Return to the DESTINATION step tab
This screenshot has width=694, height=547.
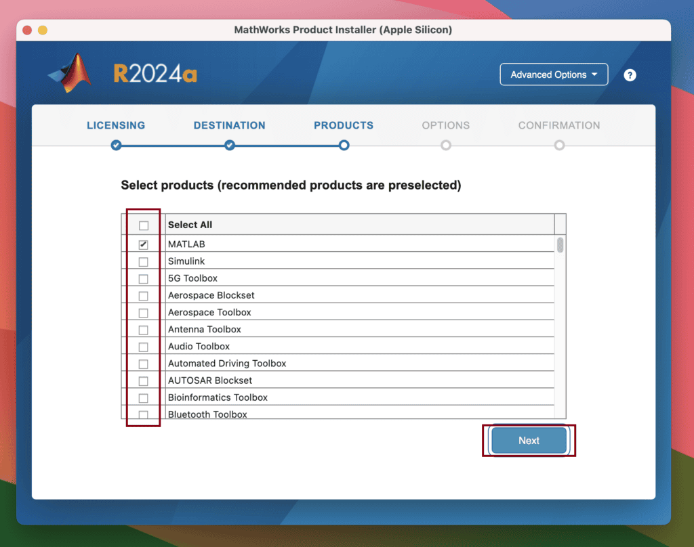coord(229,126)
